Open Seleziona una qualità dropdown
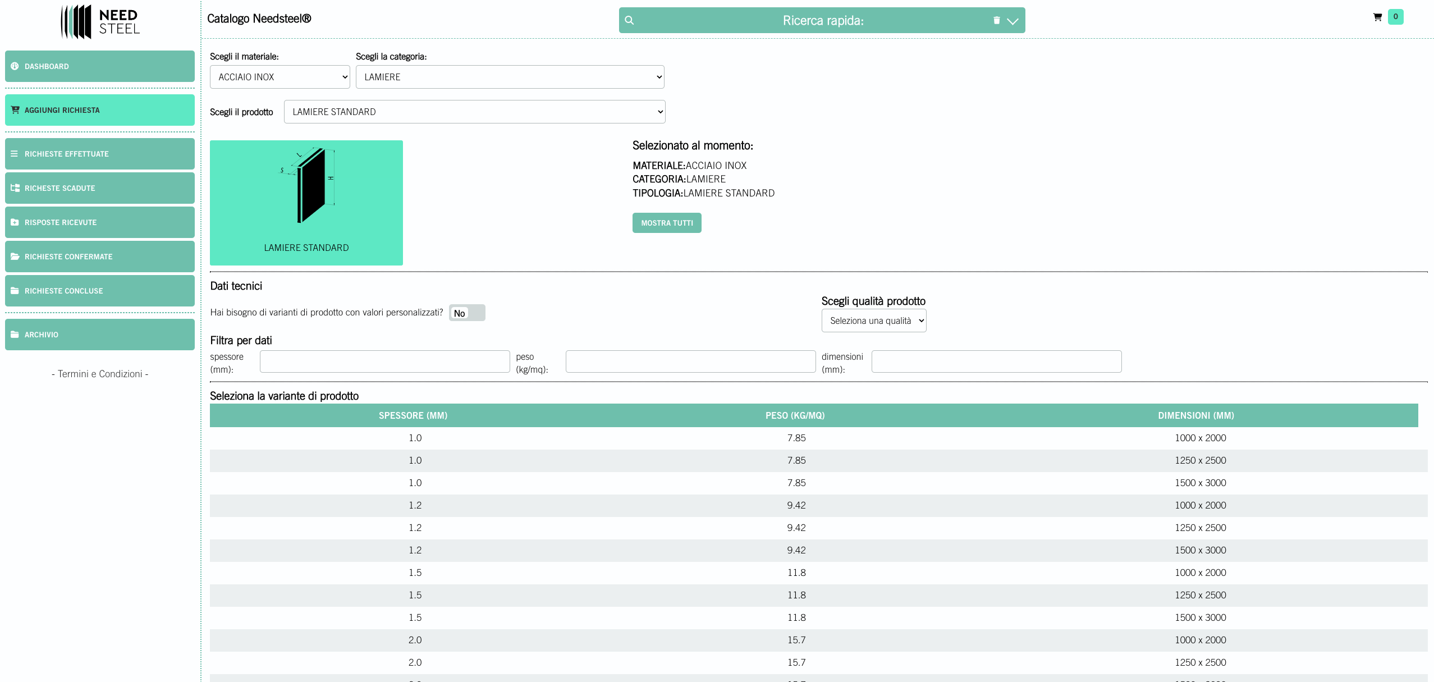Viewport: 1434px width, 682px height. click(x=874, y=321)
